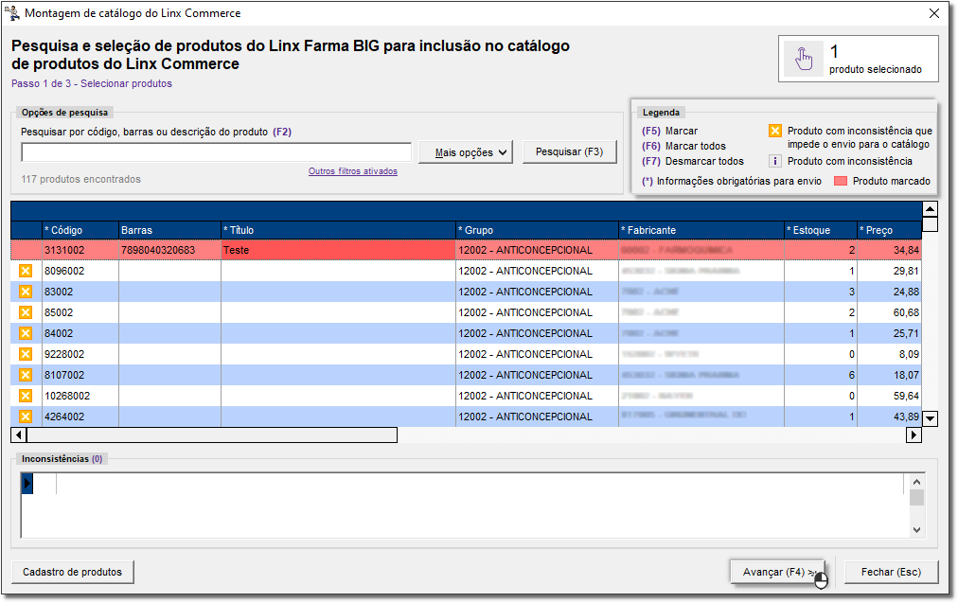Click the horizontal scroll right arrow
The height and width of the screenshot is (603, 958).
(x=914, y=435)
